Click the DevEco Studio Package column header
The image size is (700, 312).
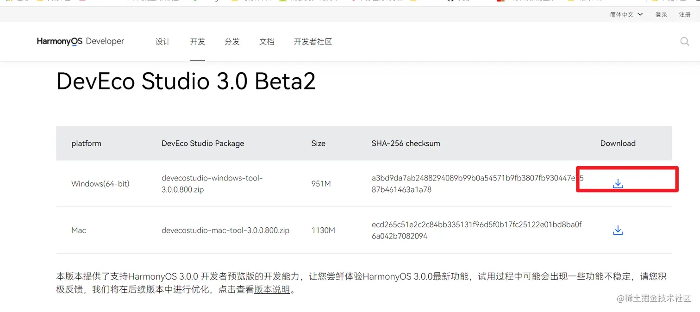[x=203, y=144]
